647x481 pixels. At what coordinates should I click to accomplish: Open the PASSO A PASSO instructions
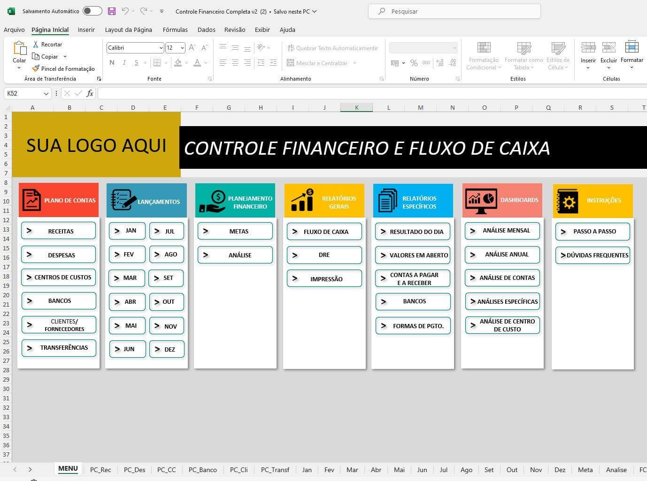tap(593, 231)
